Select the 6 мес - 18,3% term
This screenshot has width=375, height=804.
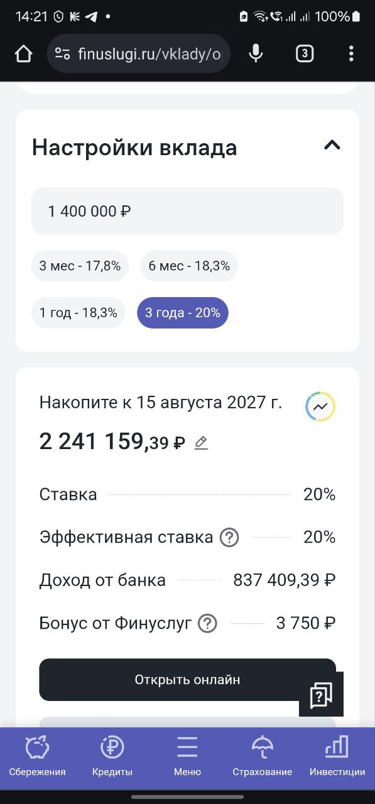point(189,266)
